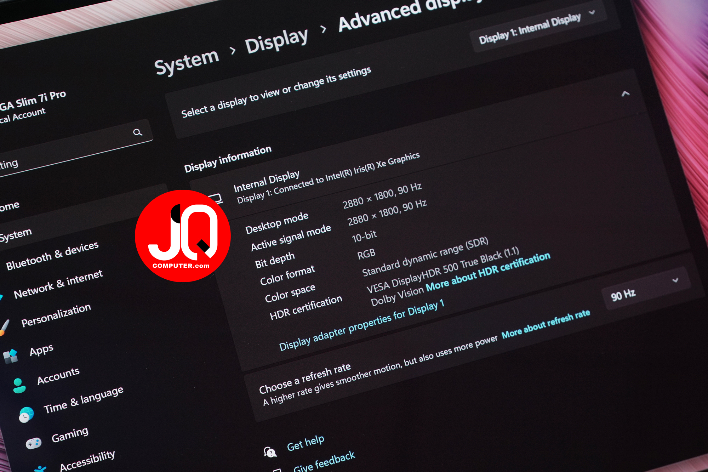Open Network & internet settings
Image resolution: width=708 pixels, height=472 pixels.
58,284
